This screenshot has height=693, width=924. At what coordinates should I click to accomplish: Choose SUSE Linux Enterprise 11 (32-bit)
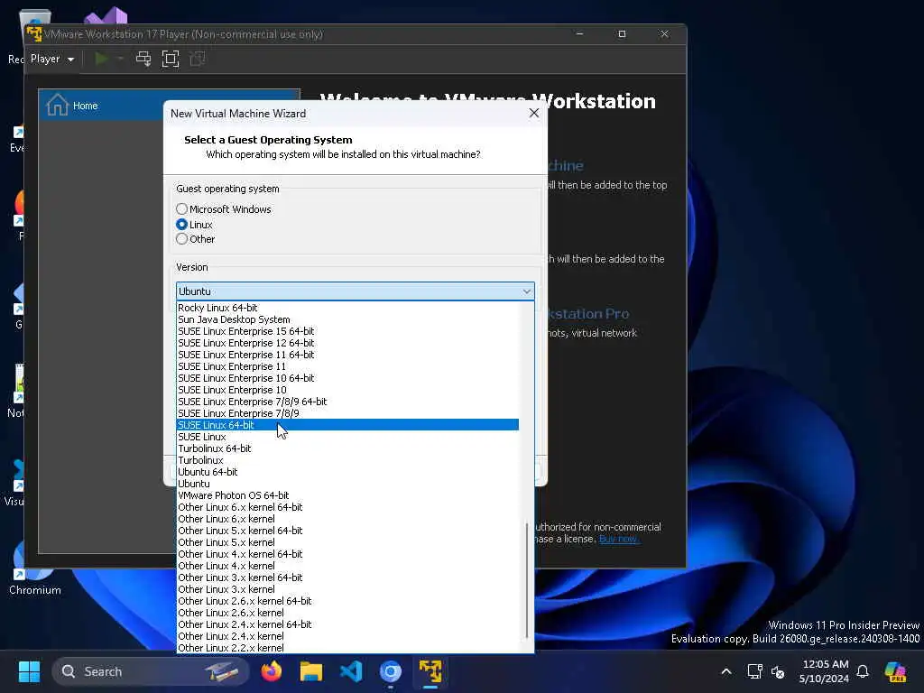[x=347, y=366]
